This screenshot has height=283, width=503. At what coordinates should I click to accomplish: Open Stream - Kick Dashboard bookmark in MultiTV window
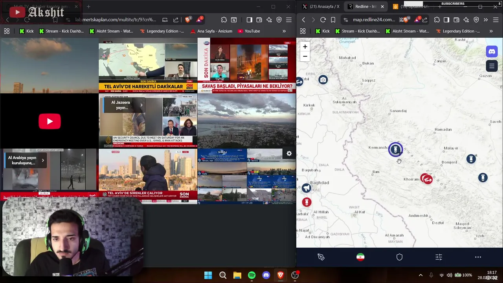coord(61,31)
